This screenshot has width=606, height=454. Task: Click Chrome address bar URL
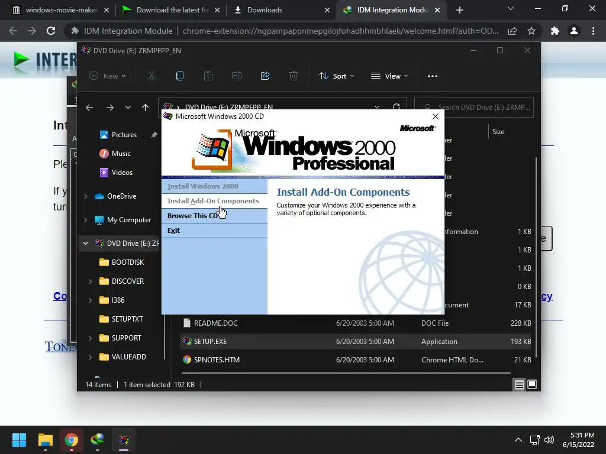point(340,31)
